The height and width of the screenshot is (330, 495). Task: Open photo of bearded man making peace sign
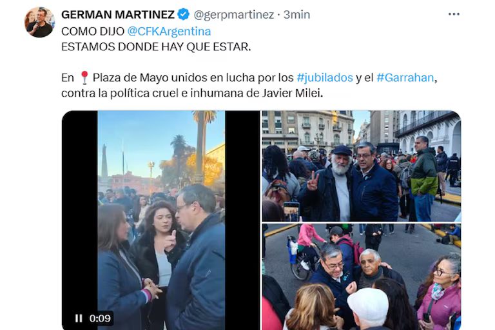click(x=362, y=166)
